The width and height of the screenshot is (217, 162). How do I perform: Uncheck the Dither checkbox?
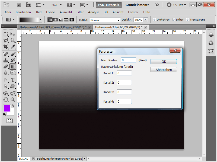174,20
